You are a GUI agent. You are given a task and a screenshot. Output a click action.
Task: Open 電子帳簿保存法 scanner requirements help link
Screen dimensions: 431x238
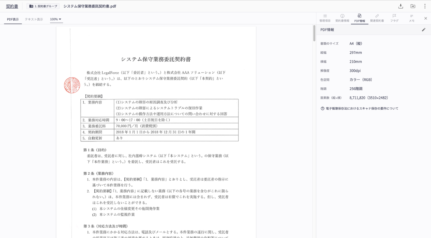[x=362, y=108]
